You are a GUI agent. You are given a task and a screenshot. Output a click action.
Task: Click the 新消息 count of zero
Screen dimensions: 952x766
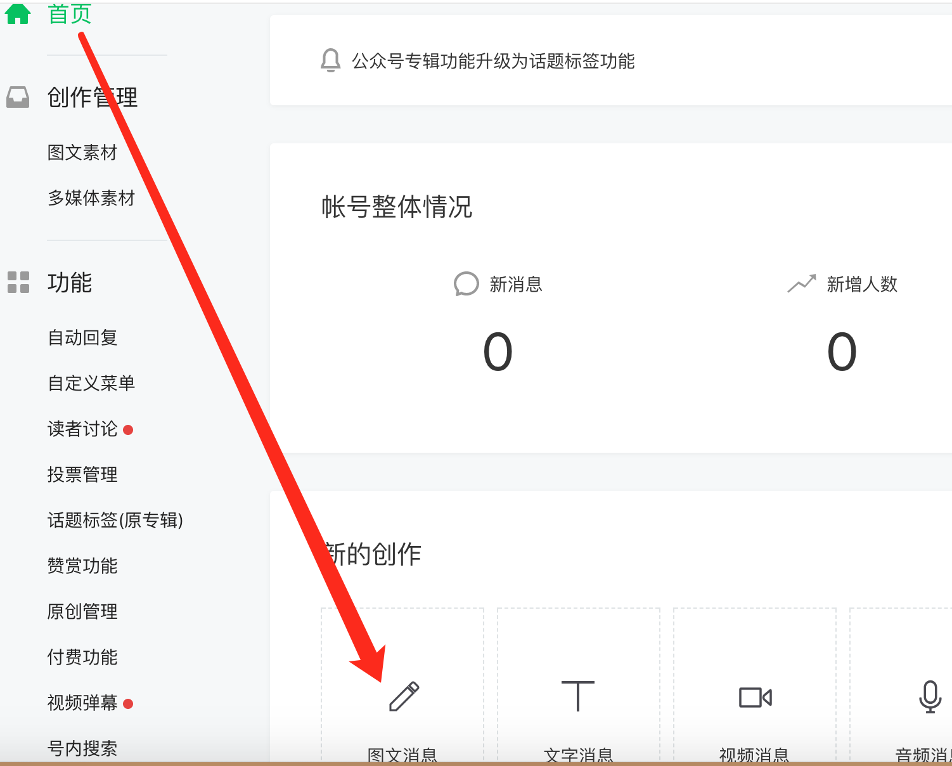click(x=498, y=352)
